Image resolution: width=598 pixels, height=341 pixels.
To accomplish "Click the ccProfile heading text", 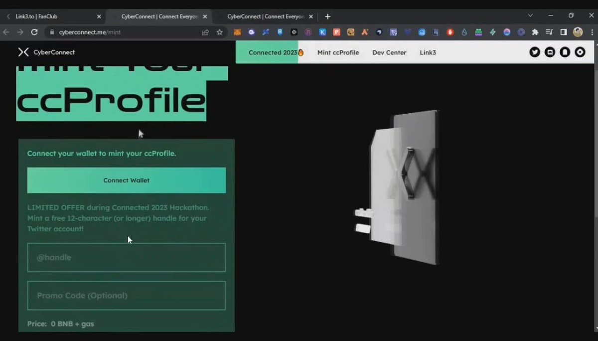I will point(111,101).
